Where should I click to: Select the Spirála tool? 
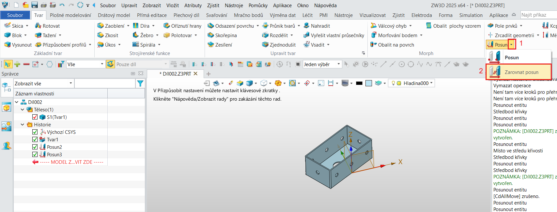coord(144,45)
